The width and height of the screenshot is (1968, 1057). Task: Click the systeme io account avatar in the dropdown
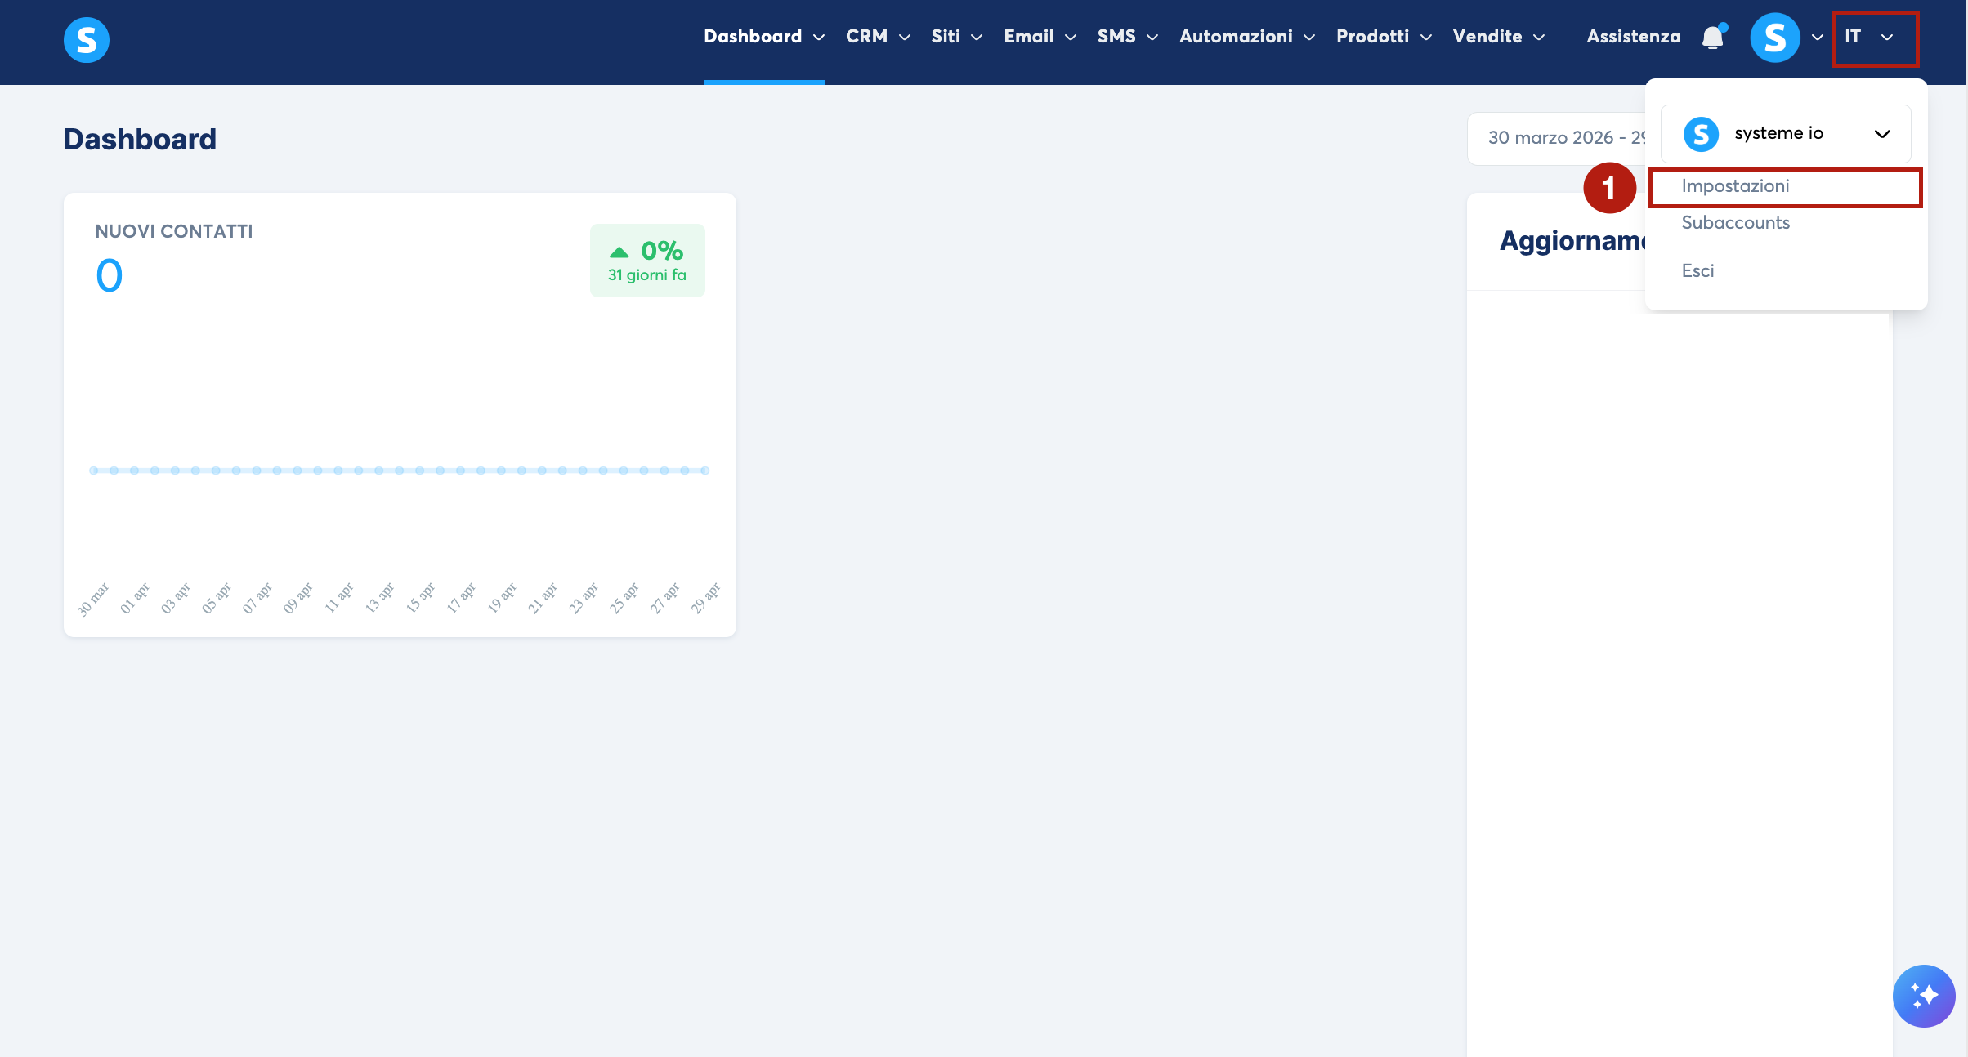1702,134
